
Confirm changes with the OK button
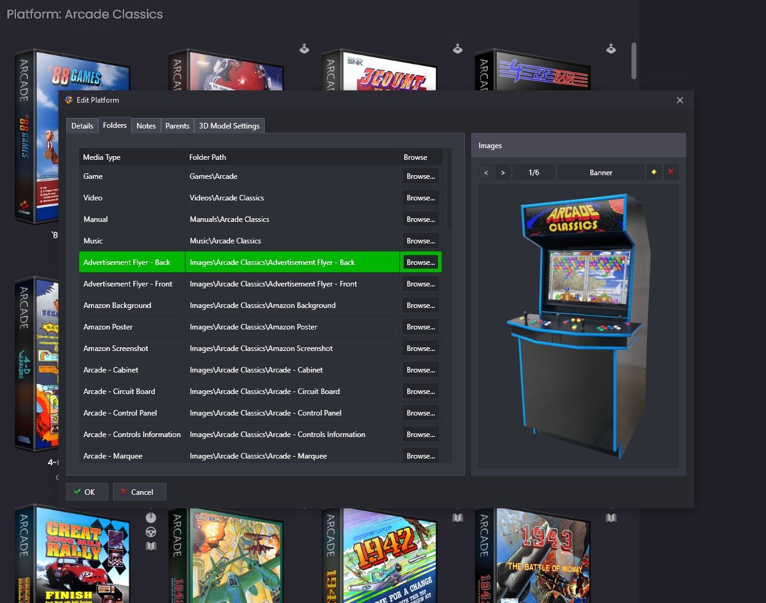87,492
